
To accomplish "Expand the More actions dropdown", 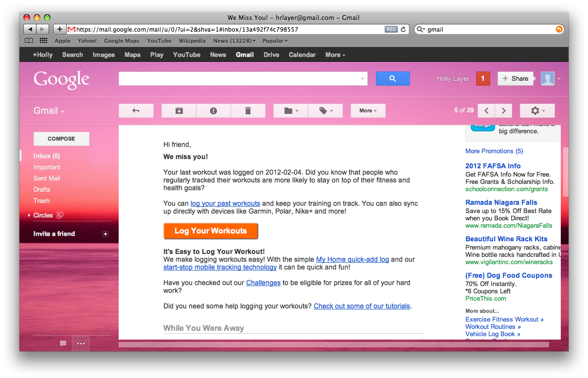I will click(x=368, y=111).
